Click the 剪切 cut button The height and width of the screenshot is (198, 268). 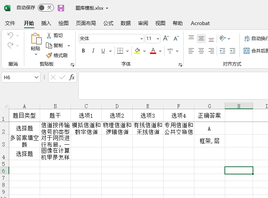coord(55,36)
